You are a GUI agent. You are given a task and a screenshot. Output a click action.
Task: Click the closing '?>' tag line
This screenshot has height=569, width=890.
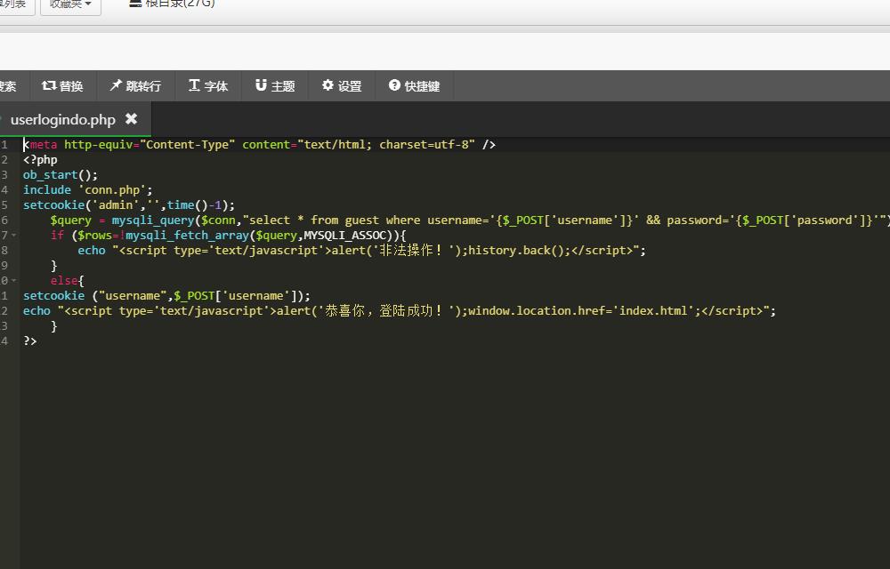pos(30,341)
